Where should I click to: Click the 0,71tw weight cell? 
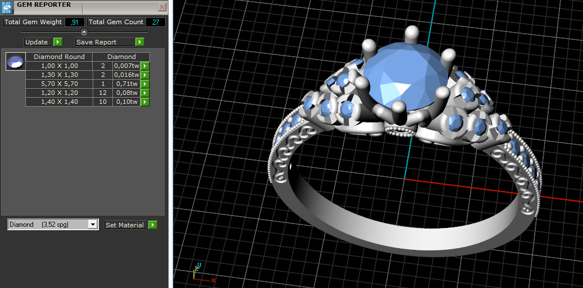(126, 84)
